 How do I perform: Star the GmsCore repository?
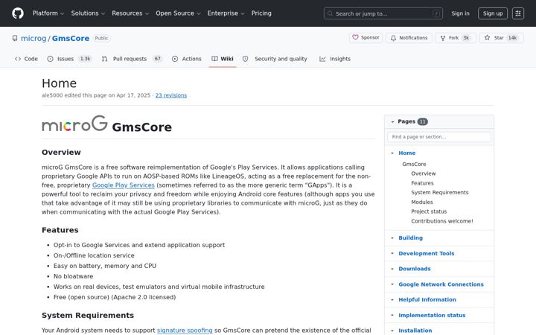(502, 38)
